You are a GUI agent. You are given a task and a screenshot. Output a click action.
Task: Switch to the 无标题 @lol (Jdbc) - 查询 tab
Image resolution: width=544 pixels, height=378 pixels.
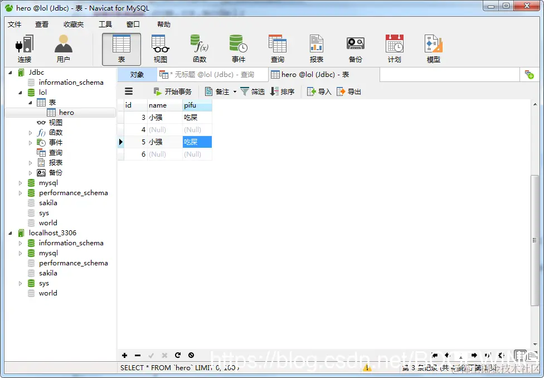[212, 75]
